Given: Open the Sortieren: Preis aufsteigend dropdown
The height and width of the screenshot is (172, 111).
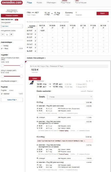Looking at the screenshot, I should click(x=36, y=58).
